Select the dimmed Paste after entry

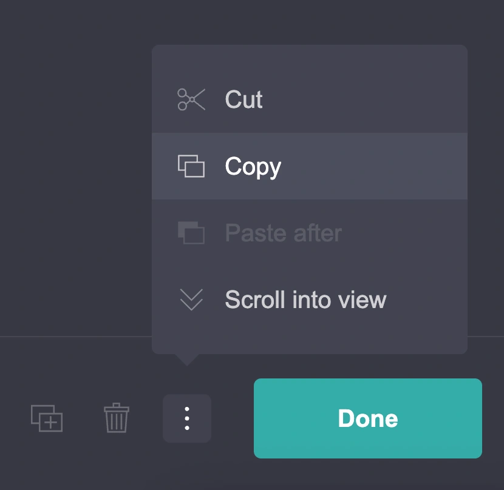coord(310,233)
